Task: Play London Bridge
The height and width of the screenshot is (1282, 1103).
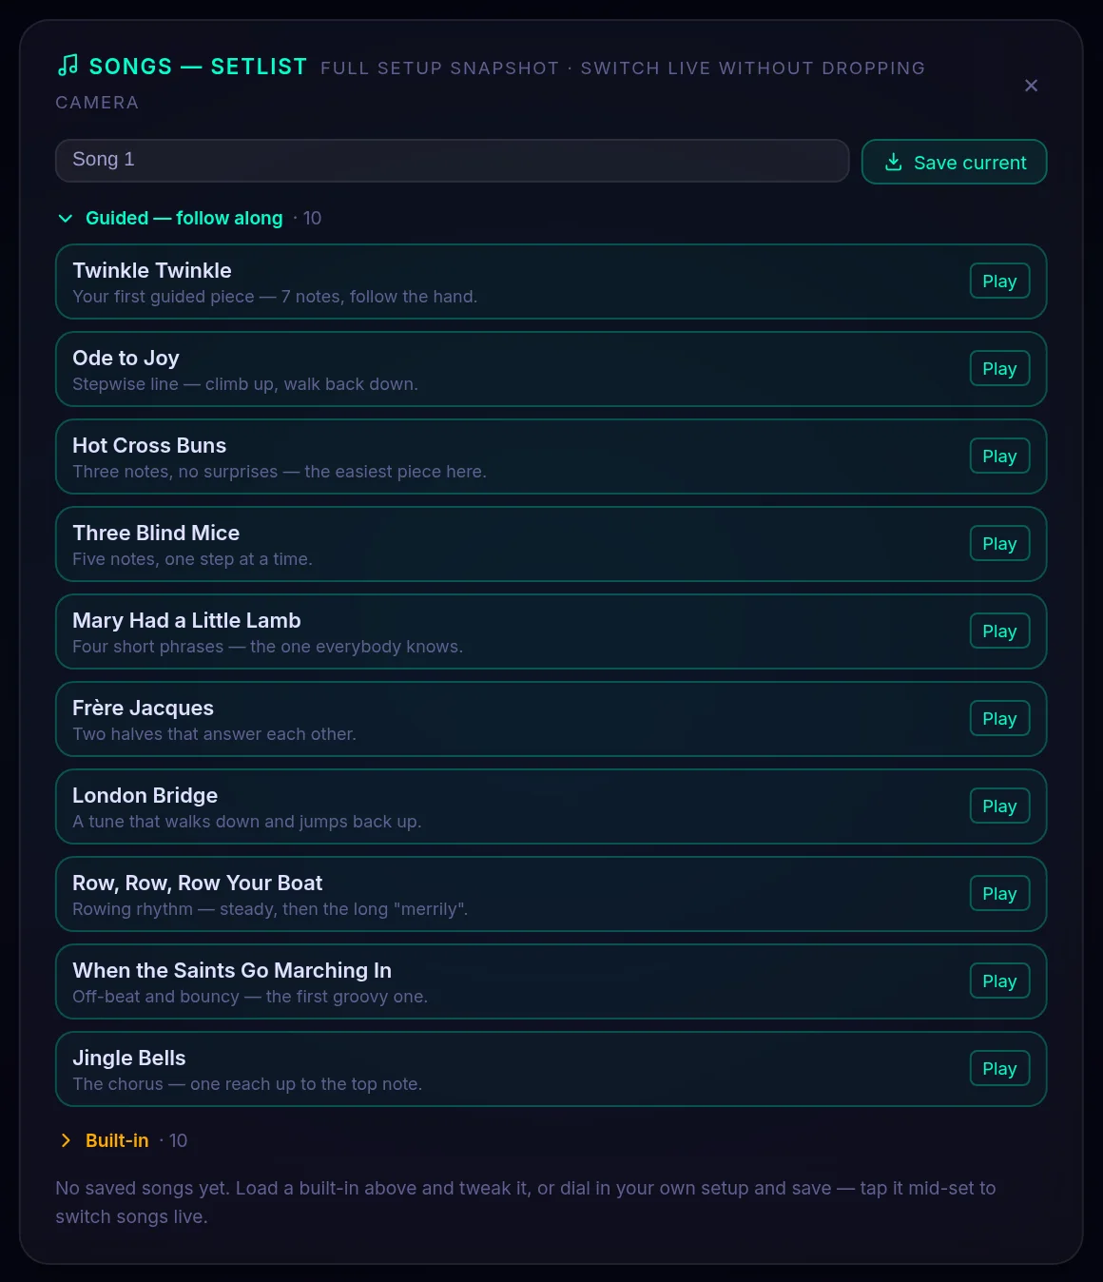Action: 999,806
